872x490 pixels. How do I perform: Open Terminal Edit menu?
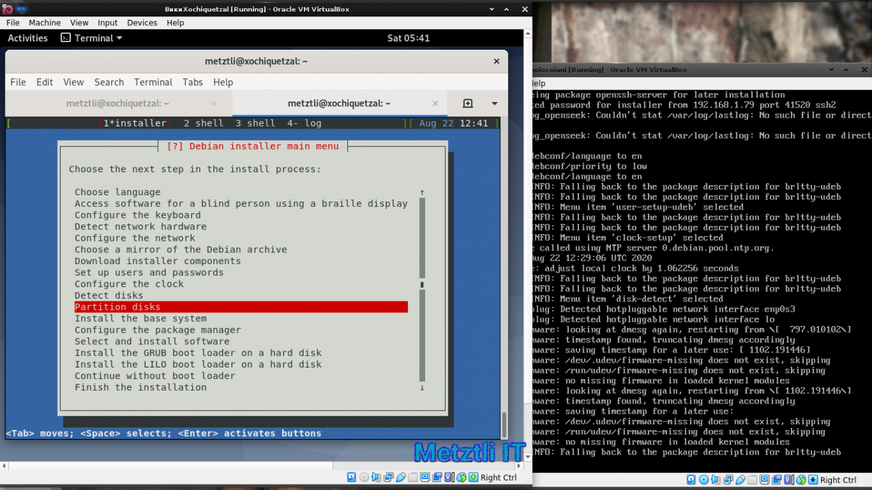(x=45, y=82)
